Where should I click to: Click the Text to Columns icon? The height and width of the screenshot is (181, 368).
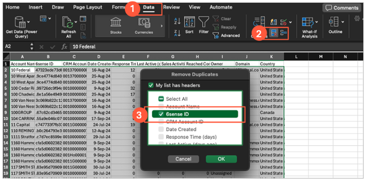click(259, 22)
